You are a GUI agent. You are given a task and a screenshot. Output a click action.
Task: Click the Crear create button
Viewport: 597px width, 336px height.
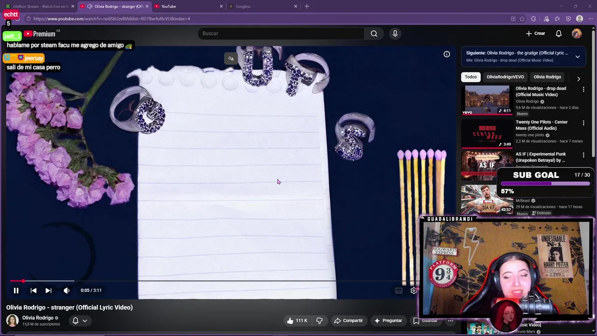click(x=535, y=34)
